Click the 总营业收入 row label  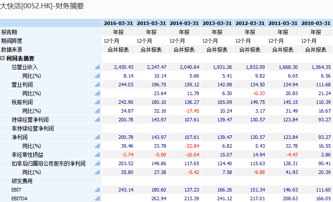click(x=25, y=67)
